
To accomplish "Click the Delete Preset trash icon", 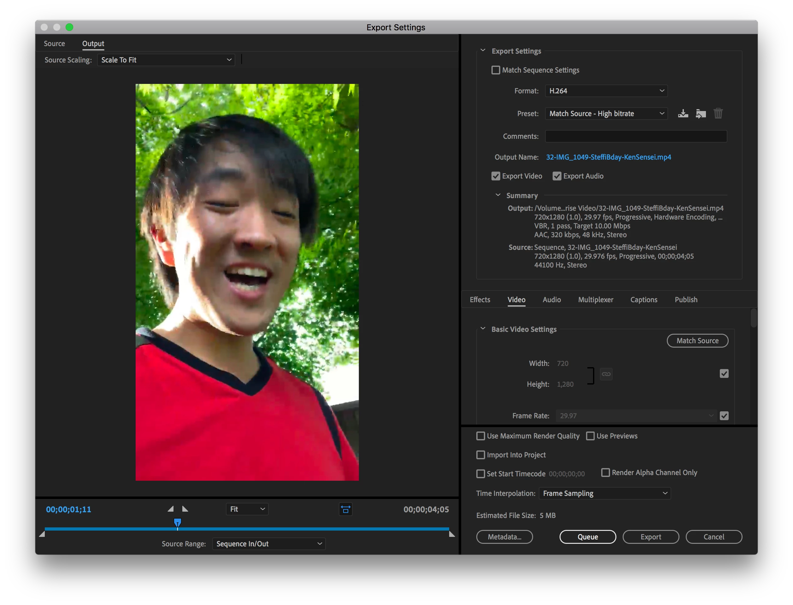I will [718, 114].
